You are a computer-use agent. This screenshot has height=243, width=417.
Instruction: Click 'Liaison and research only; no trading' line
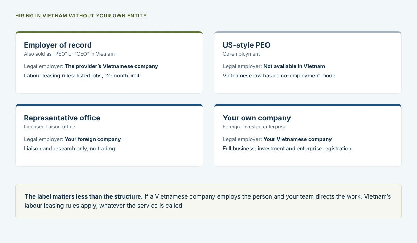point(69,149)
